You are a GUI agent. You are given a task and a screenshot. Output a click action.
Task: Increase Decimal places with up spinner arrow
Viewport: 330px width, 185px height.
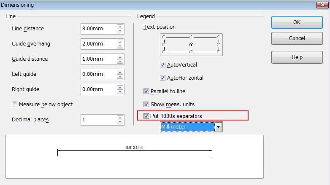(x=120, y=118)
